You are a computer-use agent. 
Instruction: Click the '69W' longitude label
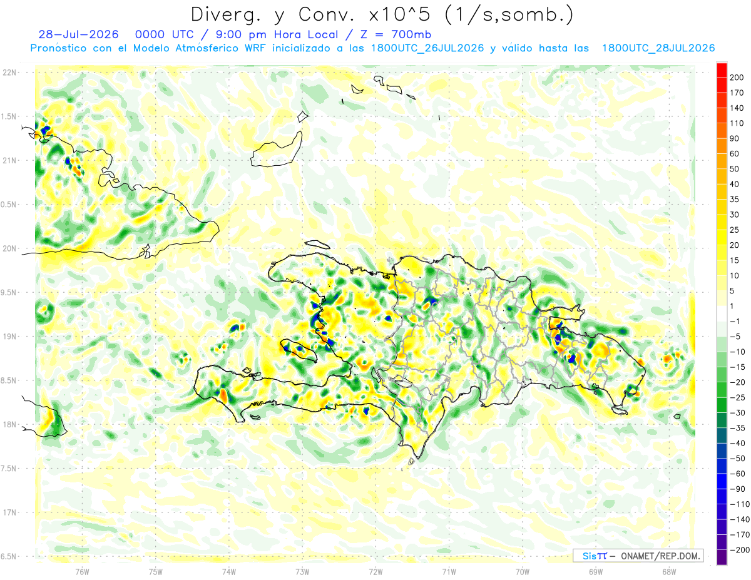tap(596, 572)
